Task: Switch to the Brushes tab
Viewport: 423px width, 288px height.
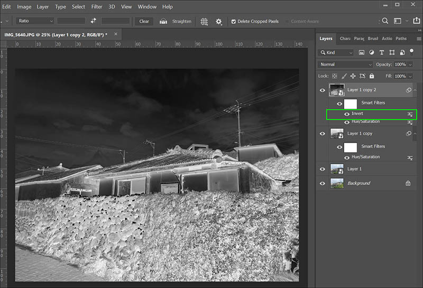Action: pyautogui.click(x=373, y=39)
